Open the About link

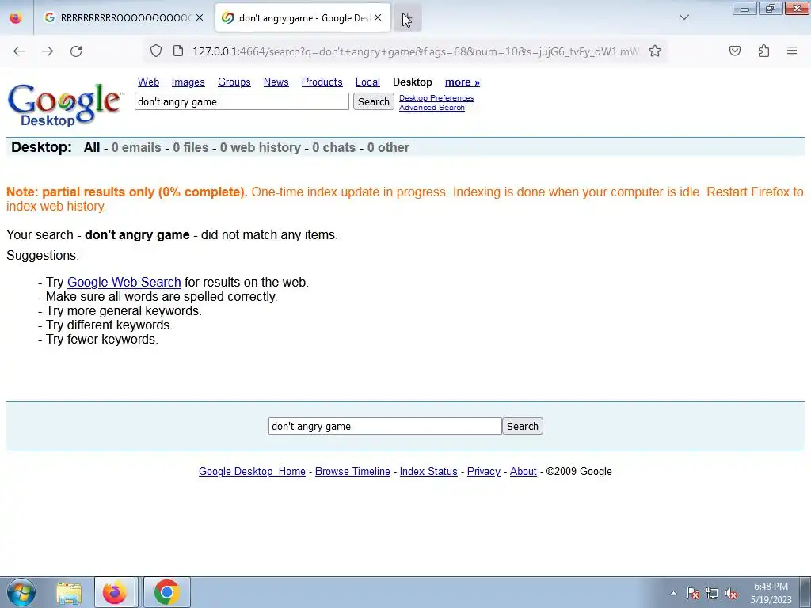point(524,472)
